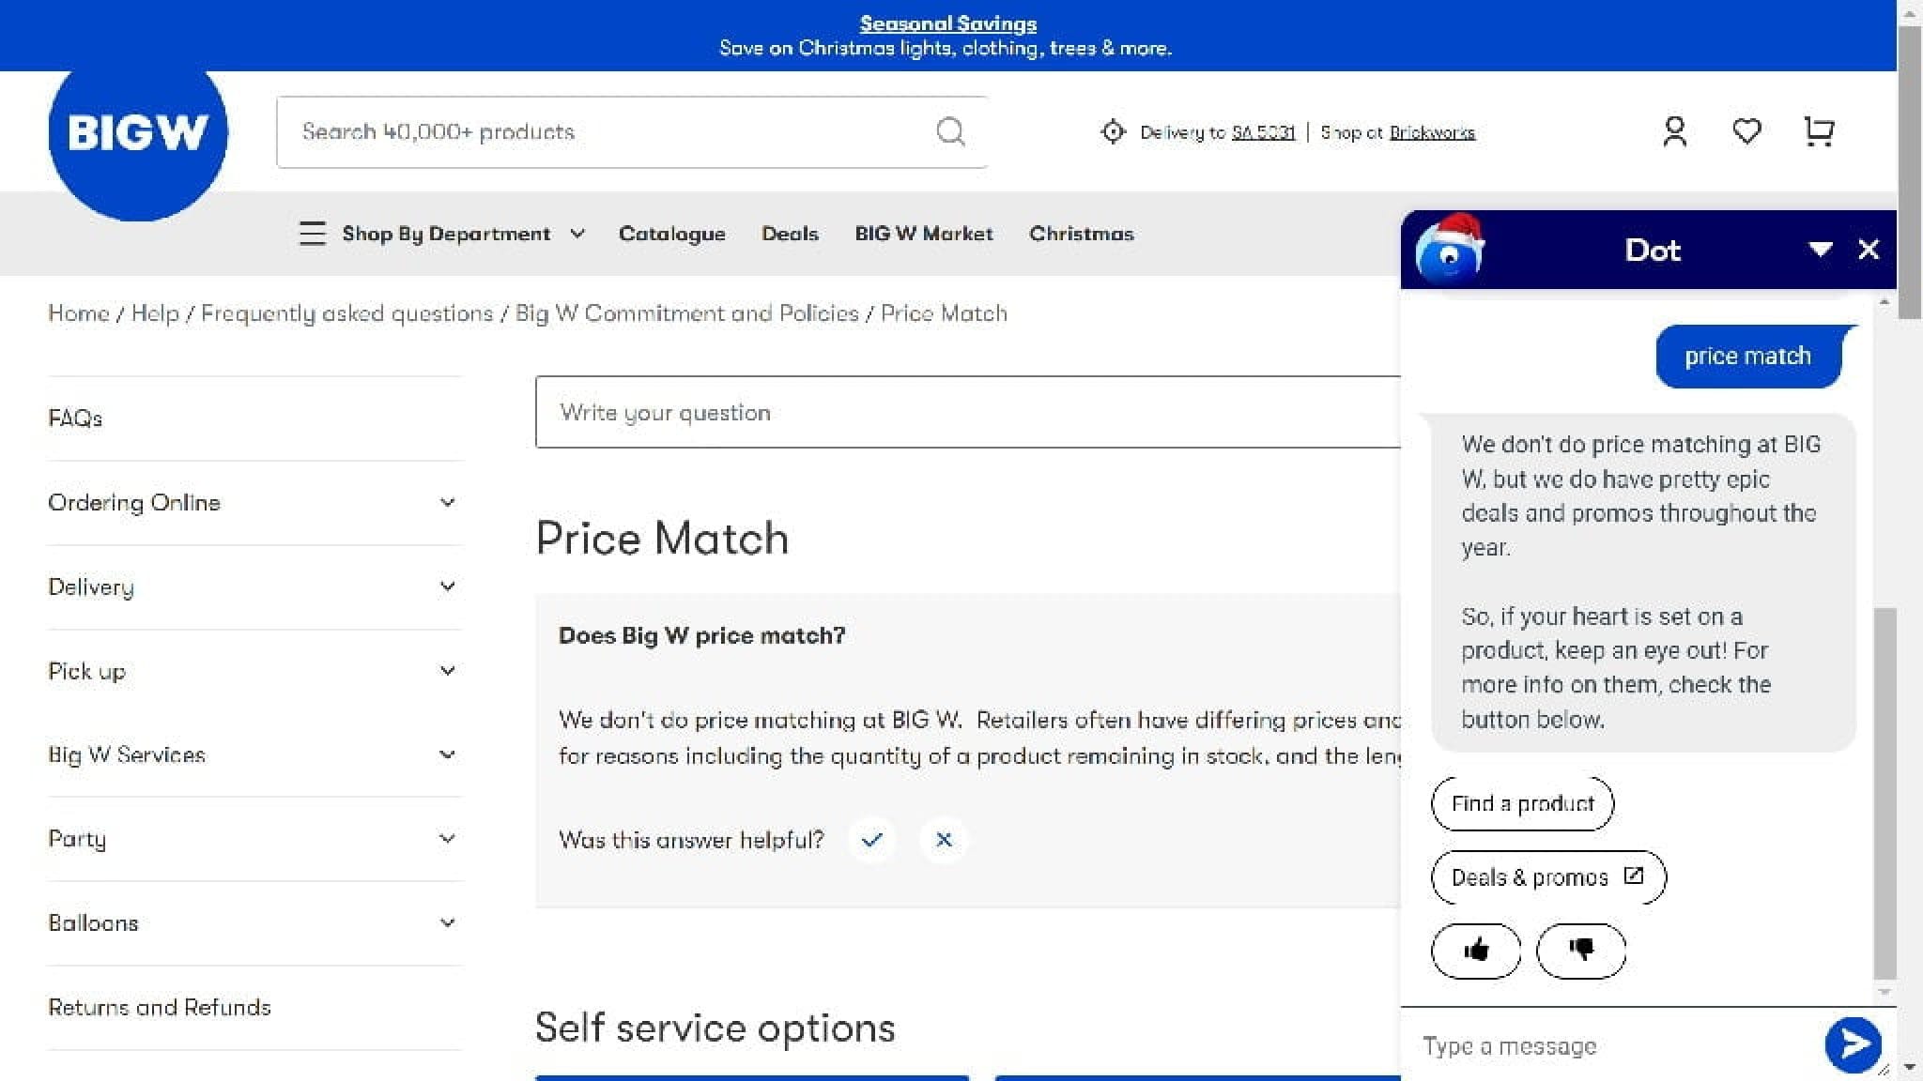View wishlist using the heart icon
The width and height of the screenshot is (1923, 1081).
1746,131
